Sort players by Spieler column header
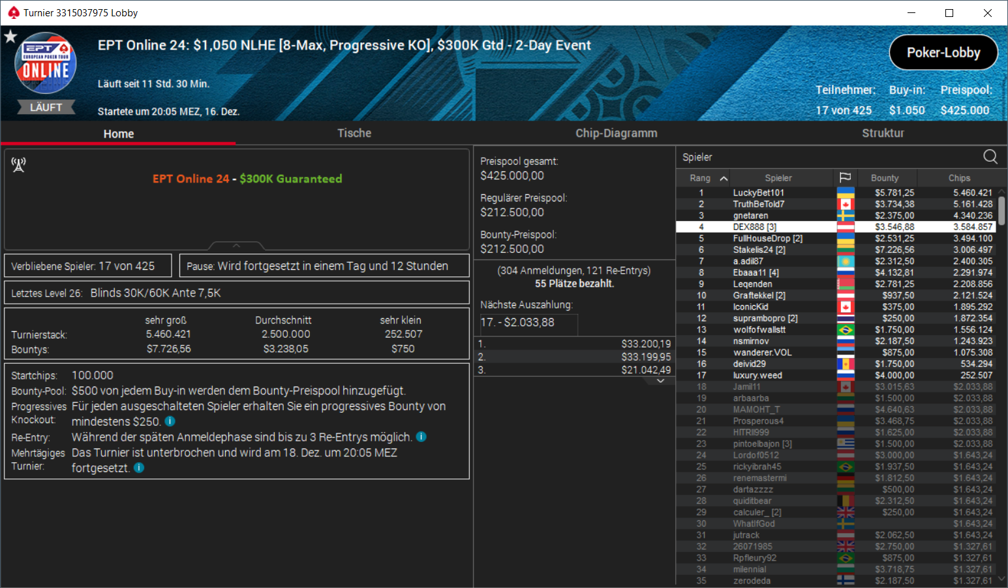The width and height of the screenshot is (1008, 588). (778, 178)
